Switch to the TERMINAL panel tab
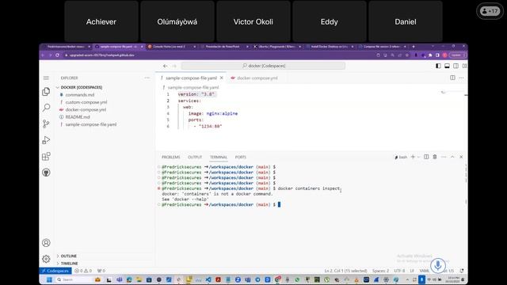This screenshot has height=285, width=507. (x=219, y=157)
